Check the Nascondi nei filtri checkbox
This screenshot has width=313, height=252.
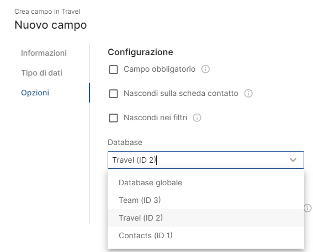pos(113,118)
